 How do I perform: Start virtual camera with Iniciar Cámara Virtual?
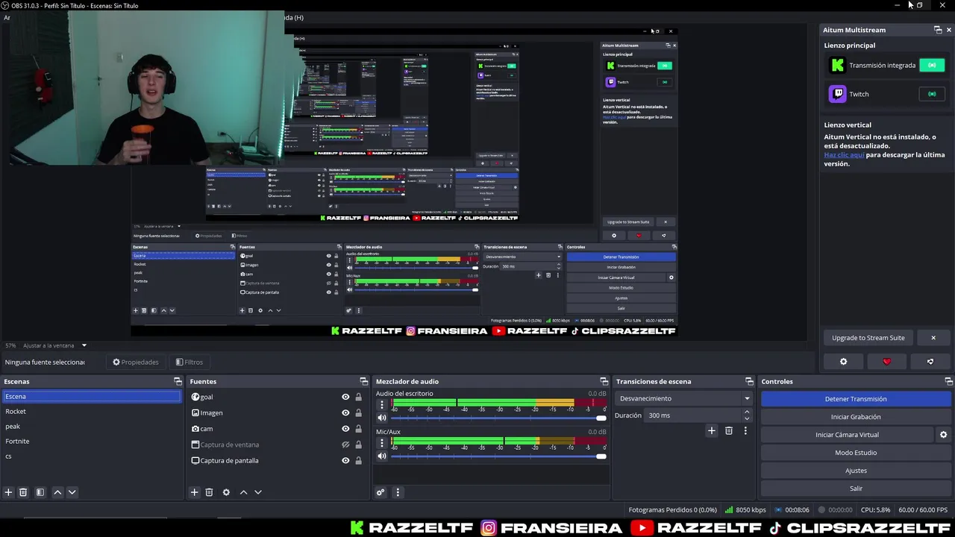click(847, 435)
